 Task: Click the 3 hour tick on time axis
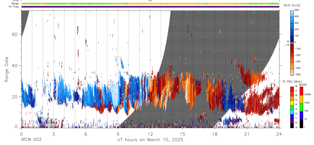coord(53,134)
